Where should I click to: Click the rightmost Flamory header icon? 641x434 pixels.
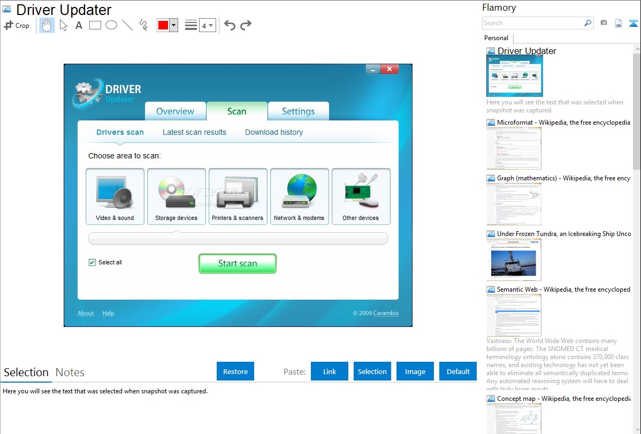(633, 23)
